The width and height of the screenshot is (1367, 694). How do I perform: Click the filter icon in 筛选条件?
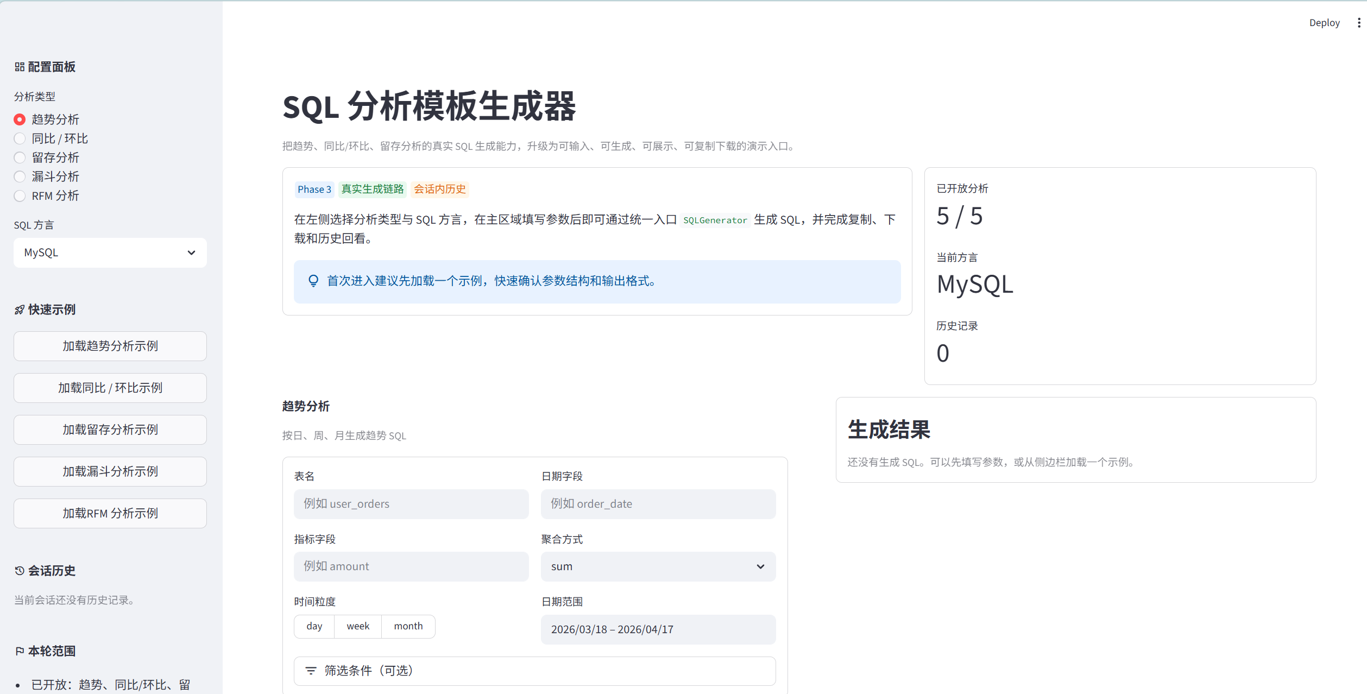tap(311, 671)
